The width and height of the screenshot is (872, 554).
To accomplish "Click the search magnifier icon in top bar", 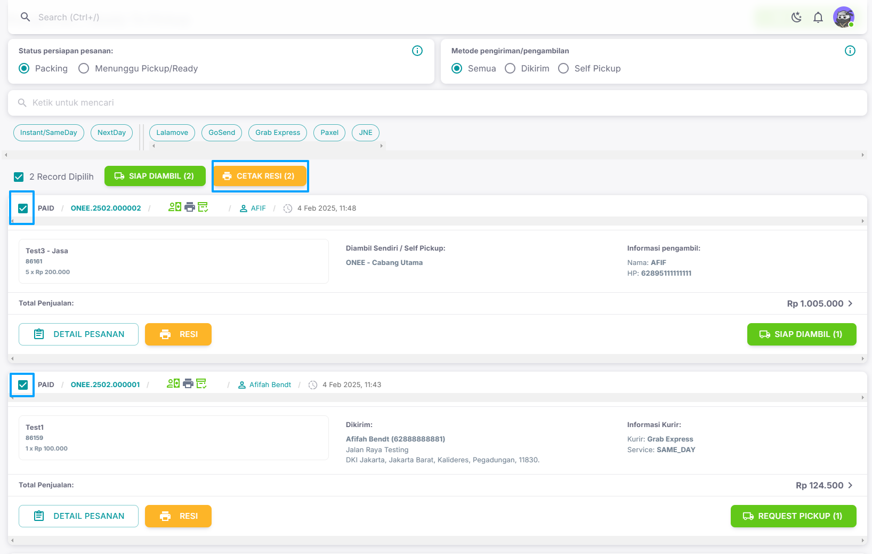I will coord(25,17).
